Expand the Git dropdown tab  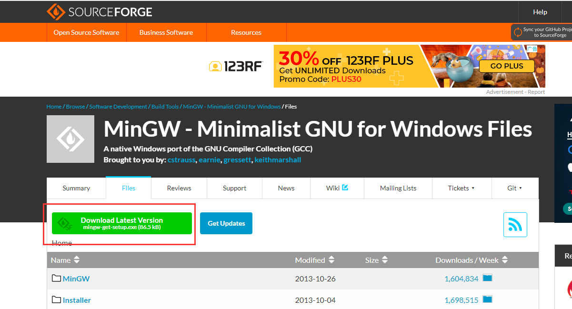coord(515,188)
